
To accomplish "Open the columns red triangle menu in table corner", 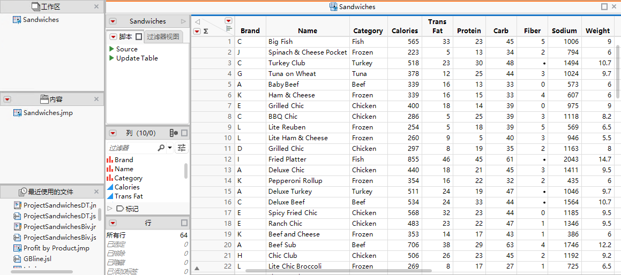I will point(228,20).
